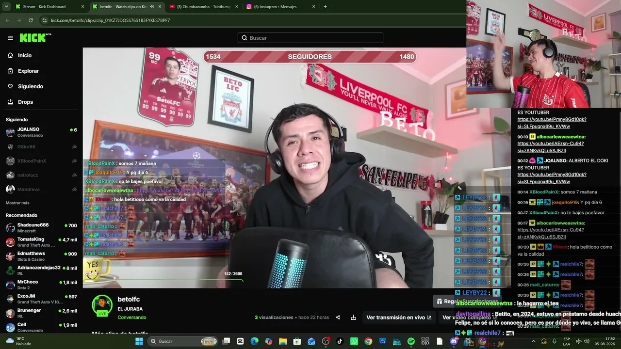
Task: Open recommended channel Adrianozendejas32
Action: tap(41, 270)
